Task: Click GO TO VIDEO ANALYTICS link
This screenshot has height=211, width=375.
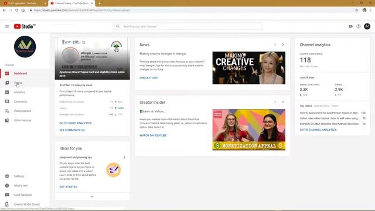Action: click(76, 123)
